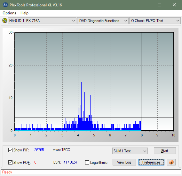
Task: Click the View Log button
Action: click(x=124, y=162)
